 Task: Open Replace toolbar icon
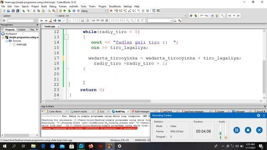(x=54, y=11)
